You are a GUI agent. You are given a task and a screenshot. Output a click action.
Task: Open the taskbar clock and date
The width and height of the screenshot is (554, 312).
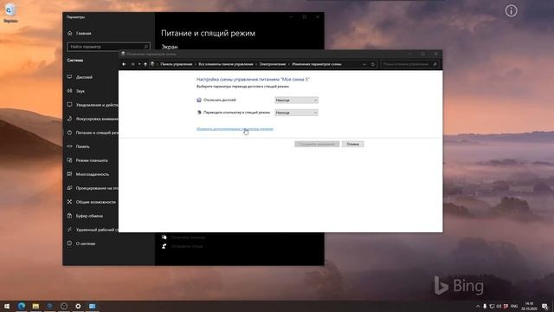point(529,306)
